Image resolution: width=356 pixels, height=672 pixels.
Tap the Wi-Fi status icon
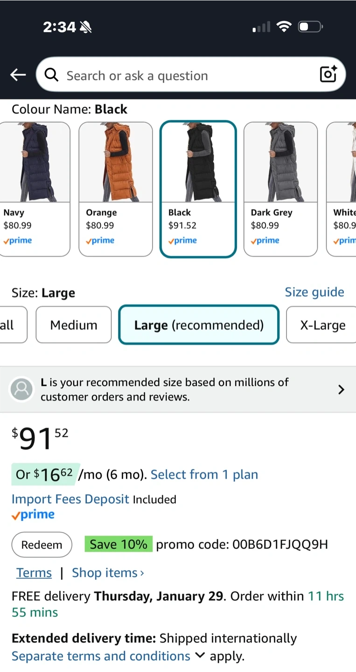(283, 27)
